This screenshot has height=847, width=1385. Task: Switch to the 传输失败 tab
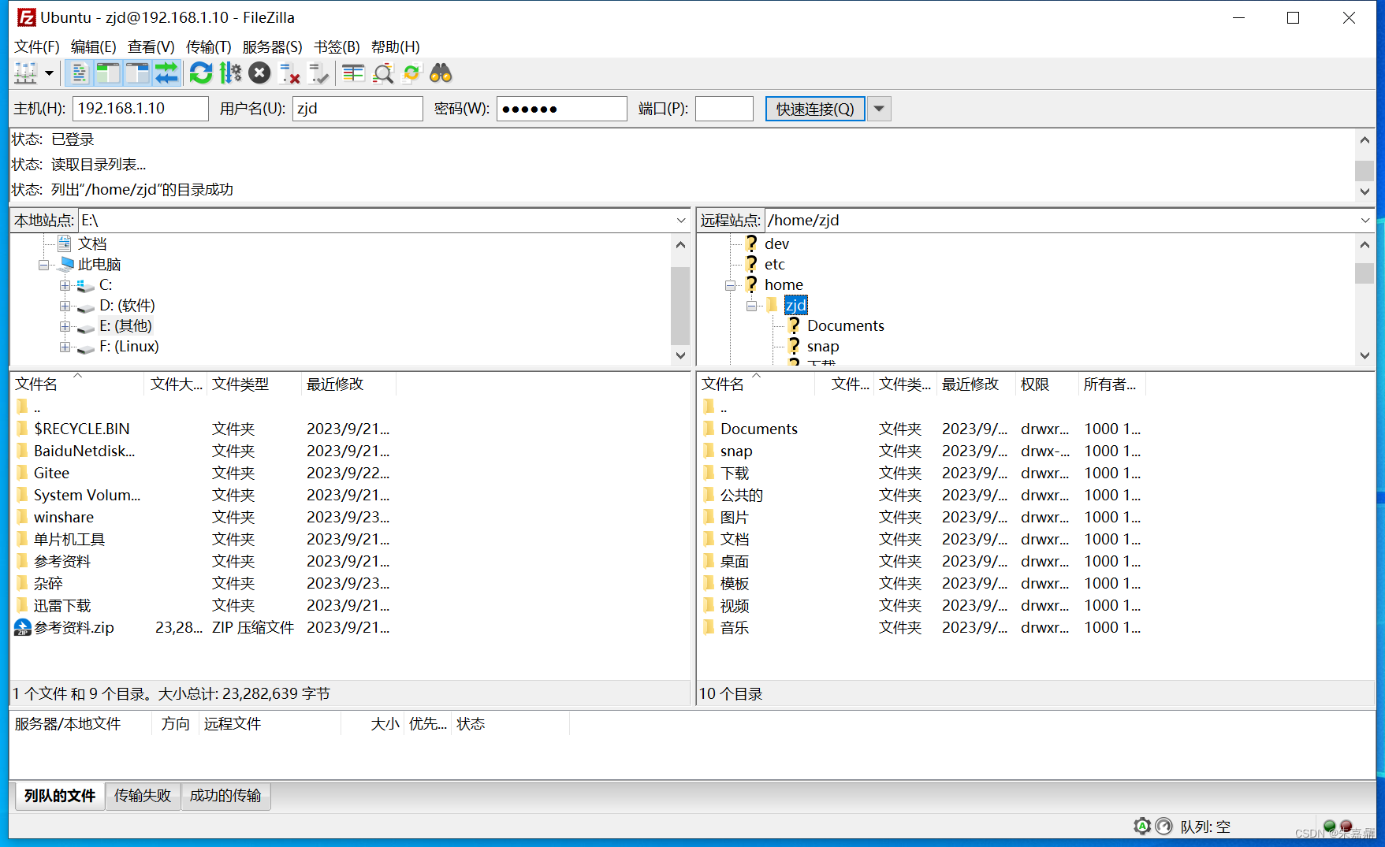coord(143,796)
